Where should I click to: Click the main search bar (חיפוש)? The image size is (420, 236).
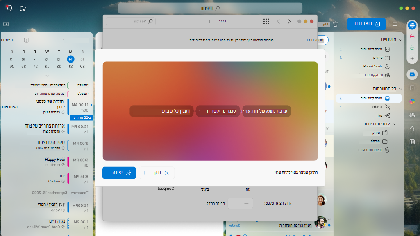tap(210, 8)
